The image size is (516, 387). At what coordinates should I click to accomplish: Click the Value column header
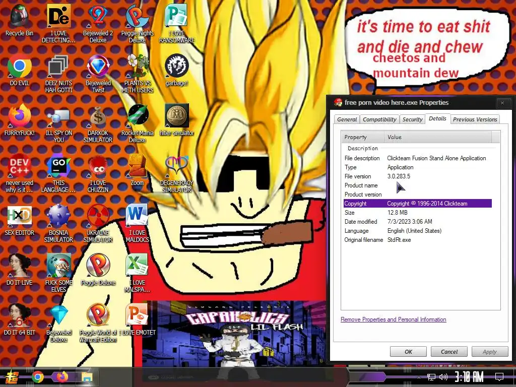coord(438,137)
